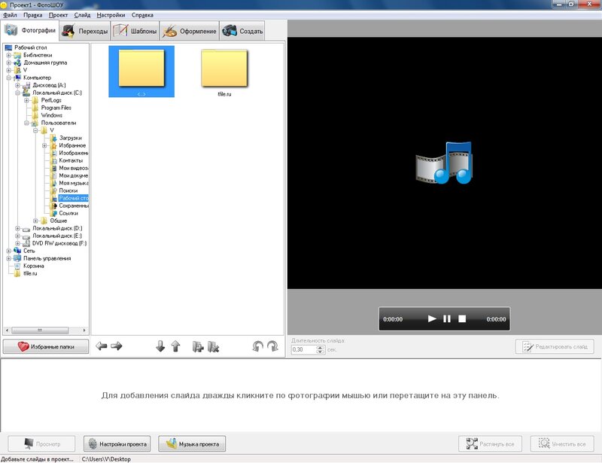Select the Program Files folder
The image size is (602, 463).
pyautogui.click(x=56, y=108)
